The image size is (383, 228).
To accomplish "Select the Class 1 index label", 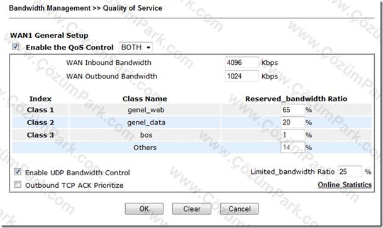I will [40, 110].
